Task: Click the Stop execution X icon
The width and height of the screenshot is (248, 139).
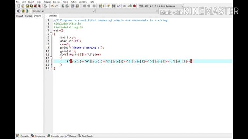Action: (x=124, y=6)
